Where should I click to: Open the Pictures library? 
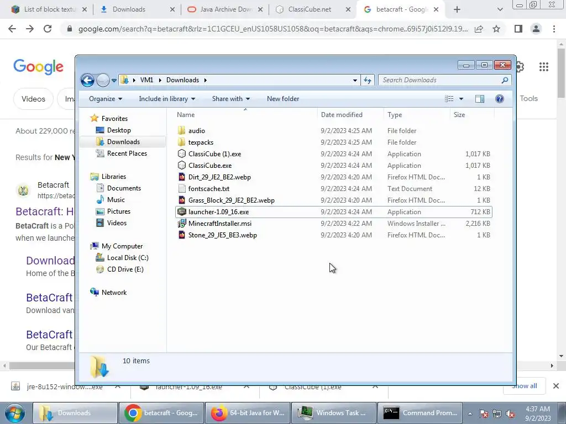118,211
